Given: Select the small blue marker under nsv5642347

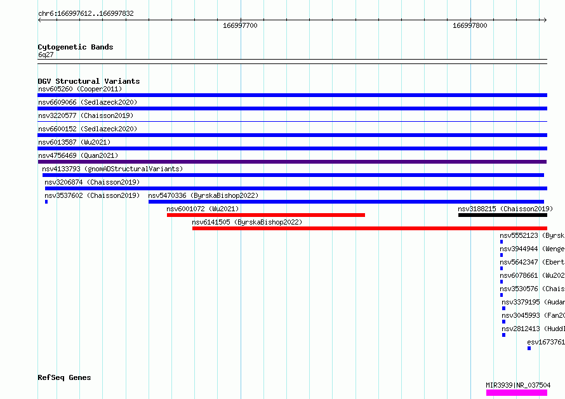Looking at the screenshot, I should pos(502,268).
